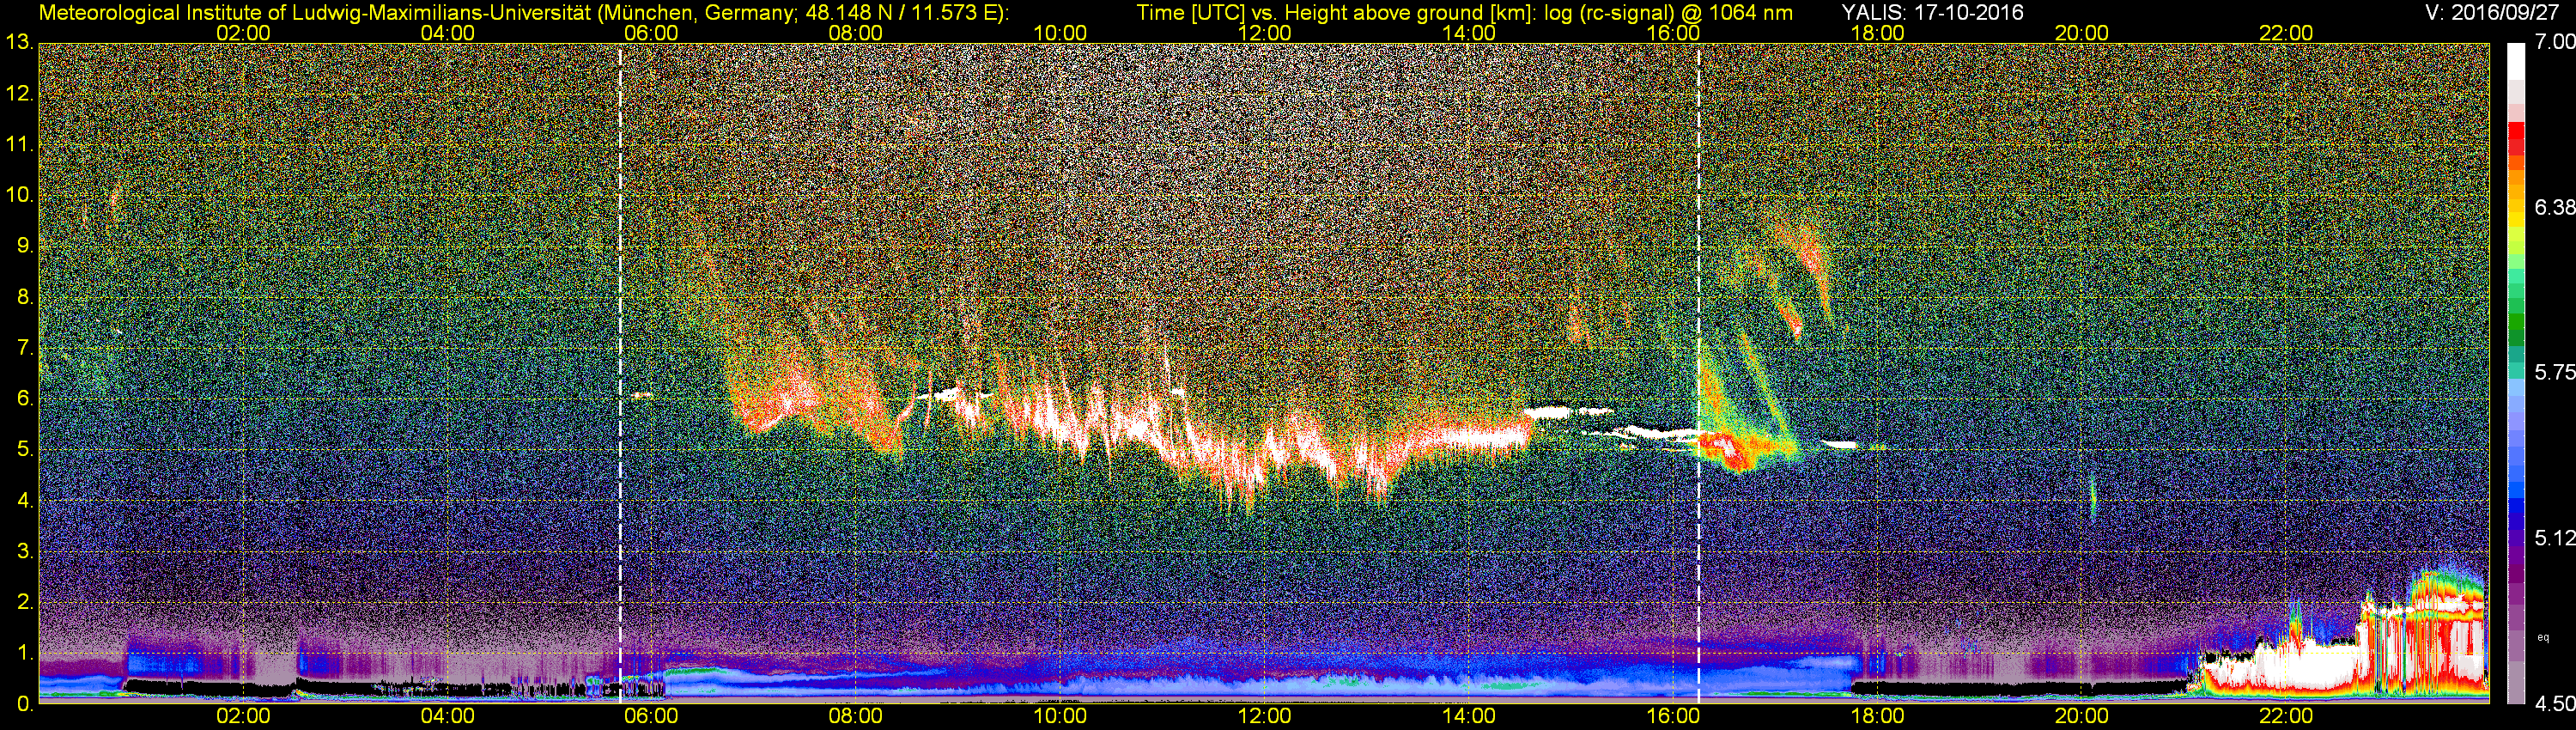Click 06:00 on the bottom time axis
Screen dimensions: 2576x730
[x=651, y=716]
